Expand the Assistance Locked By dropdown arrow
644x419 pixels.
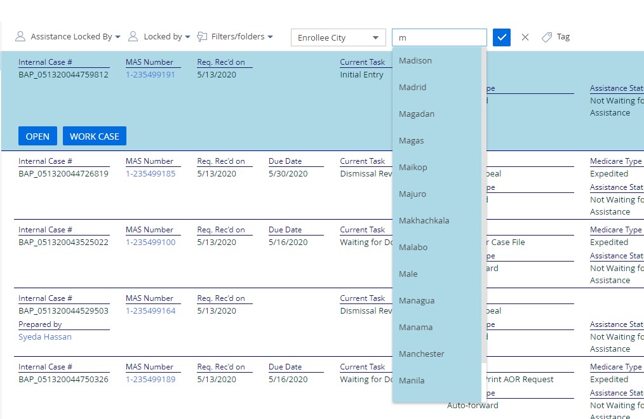pos(118,37)
